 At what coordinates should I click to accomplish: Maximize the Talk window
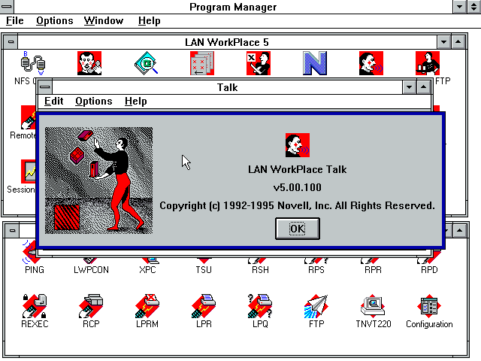point(424,87)
